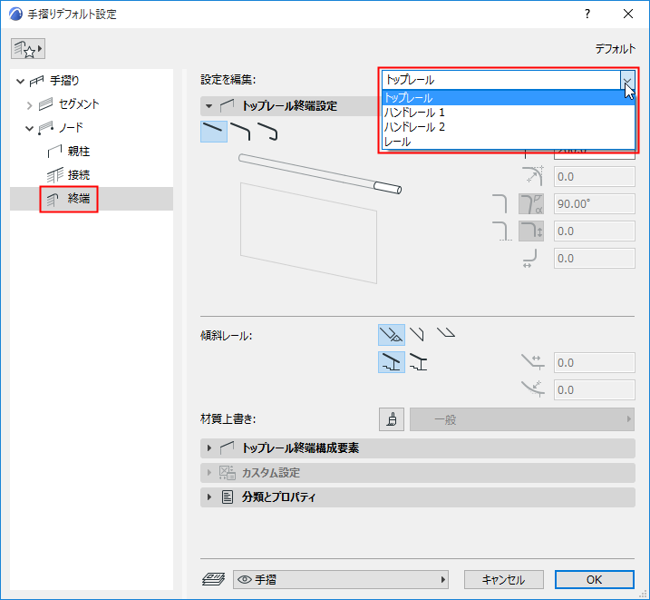Collapse the トップレール終端設定 panel
This screenshot has height=600, width=650.
pos(209,106)
